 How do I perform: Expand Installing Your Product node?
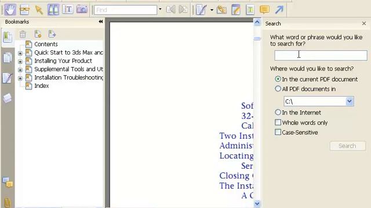click(20, 62)
